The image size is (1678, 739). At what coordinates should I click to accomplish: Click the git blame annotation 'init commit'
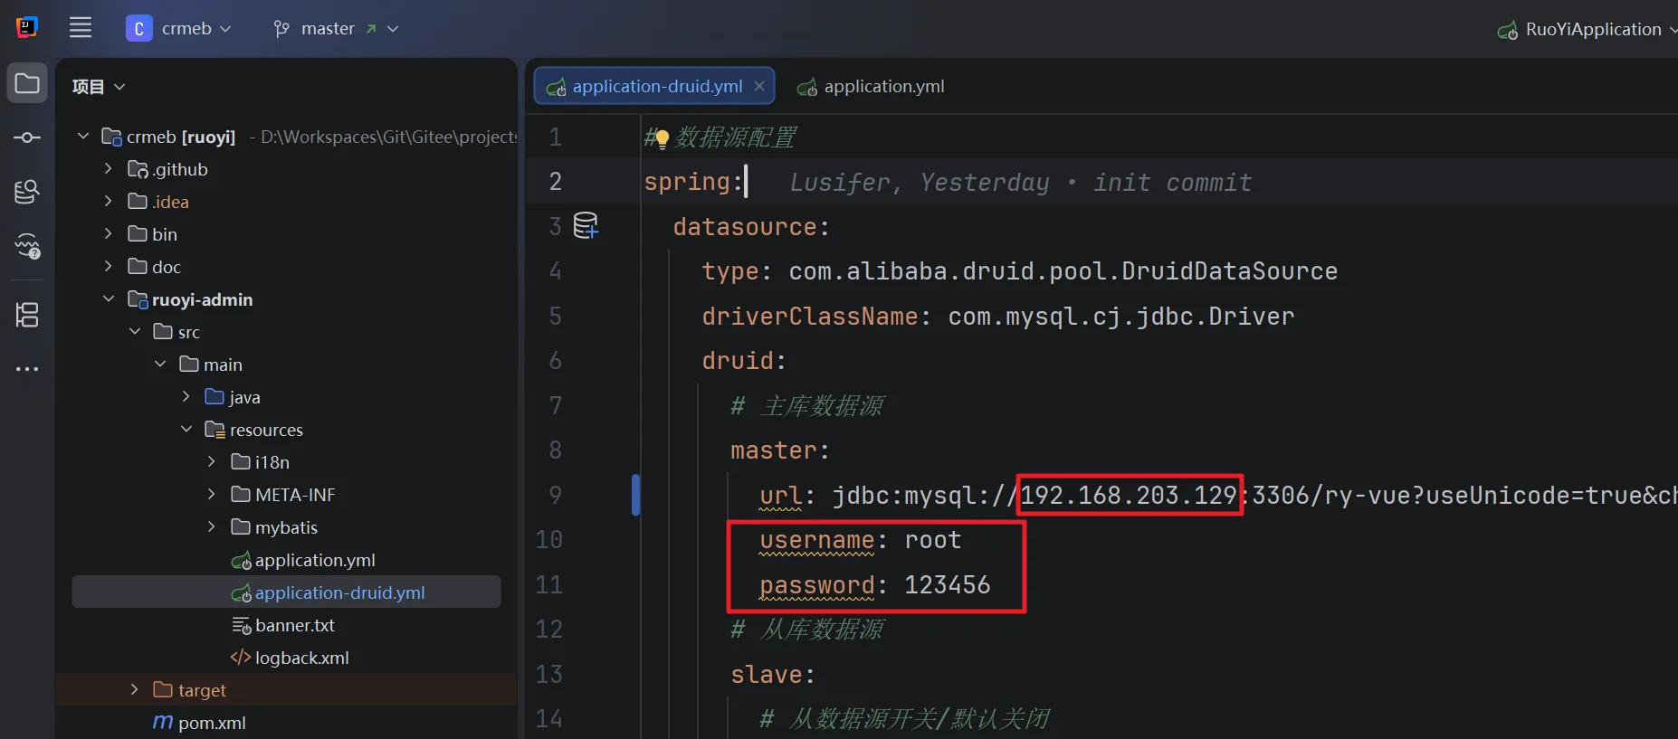1173,183
